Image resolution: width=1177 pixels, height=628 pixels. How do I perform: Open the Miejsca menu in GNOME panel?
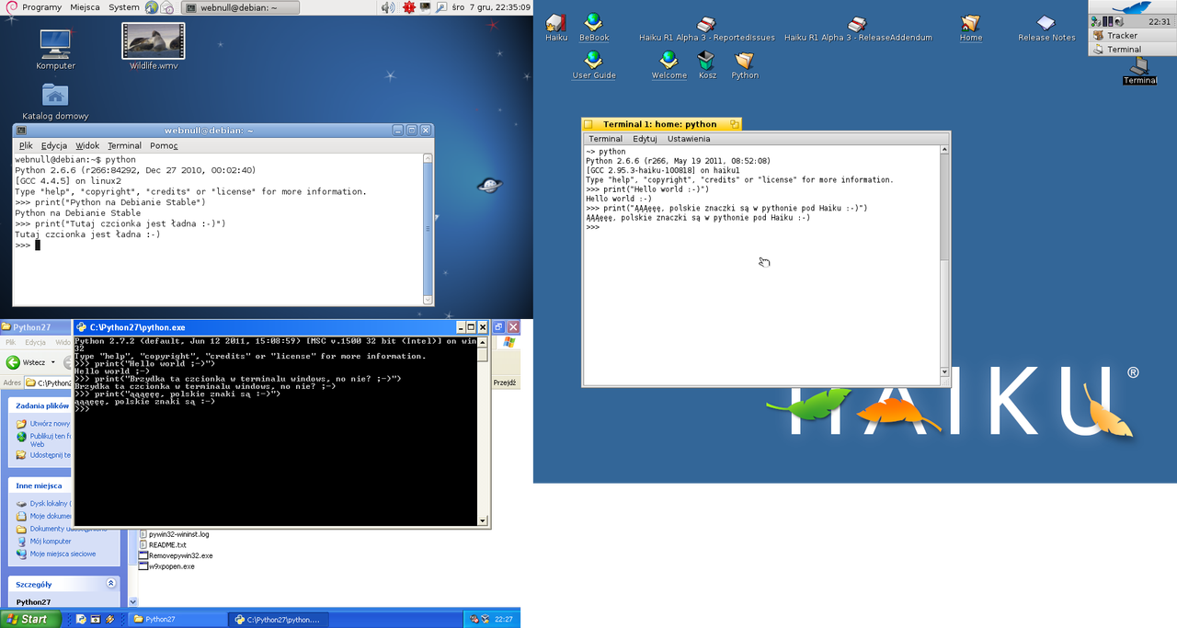coord(85,7)
